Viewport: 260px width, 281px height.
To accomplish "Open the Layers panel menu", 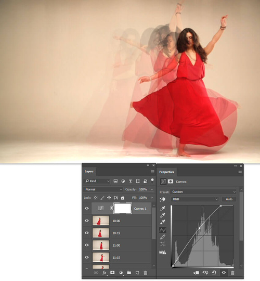I will pyautogui.click(x=152, y=172).
